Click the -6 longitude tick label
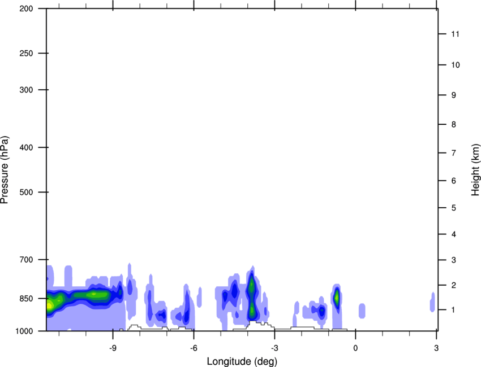 tap(194, 348)
